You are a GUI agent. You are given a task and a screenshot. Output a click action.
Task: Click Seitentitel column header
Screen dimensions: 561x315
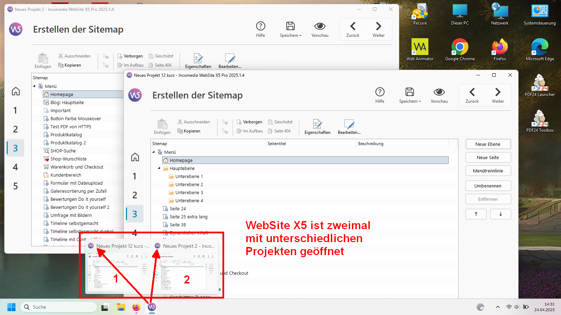coord(311,144)
